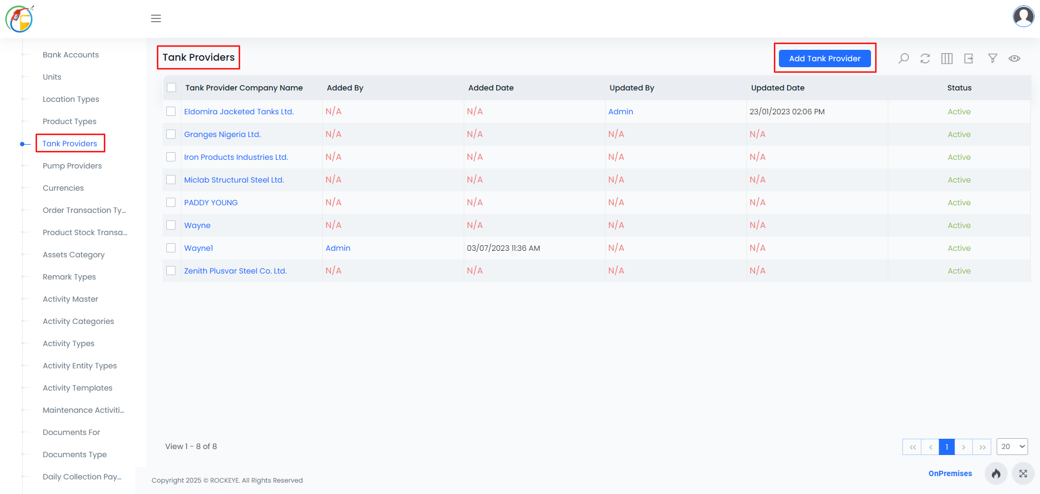The width and height of the screenshot is (1040, 494).
Task: Sort by Tank Provider Company Name header
Action: tap(244, 88)
